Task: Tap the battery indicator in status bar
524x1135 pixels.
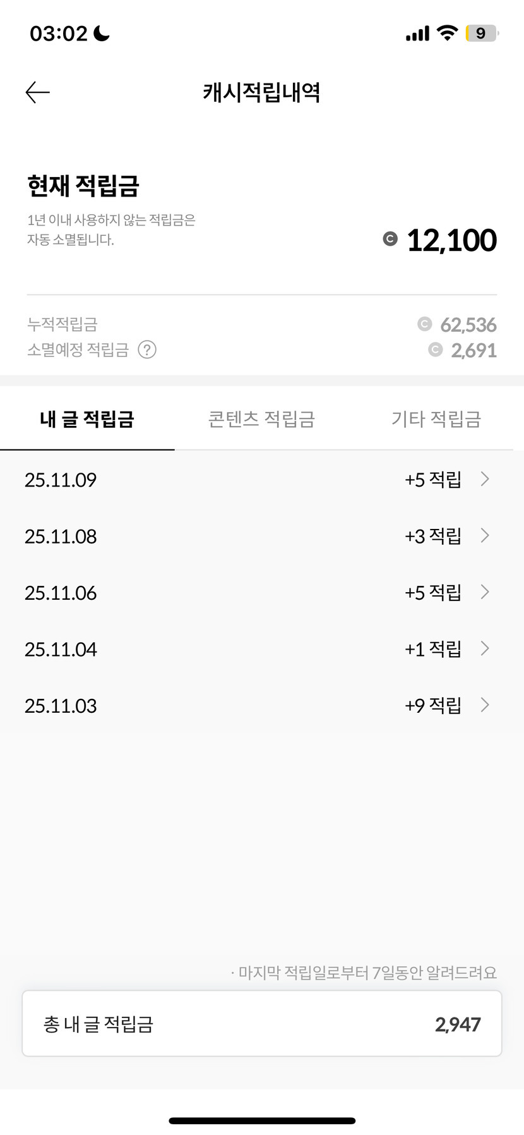Action: [482, 33]
